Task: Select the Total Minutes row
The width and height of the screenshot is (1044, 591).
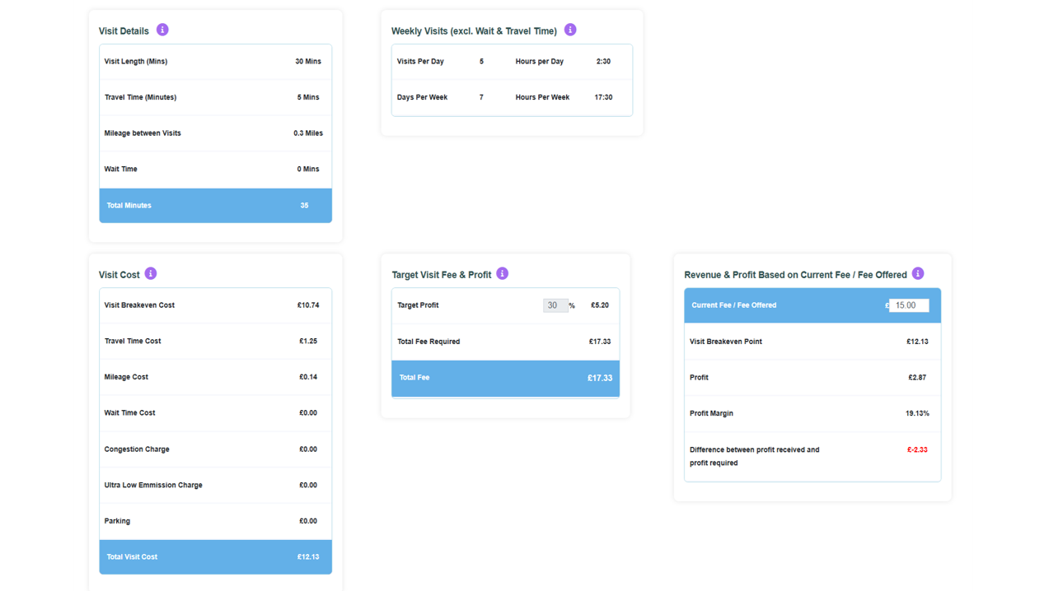Action: coord(216,206)
